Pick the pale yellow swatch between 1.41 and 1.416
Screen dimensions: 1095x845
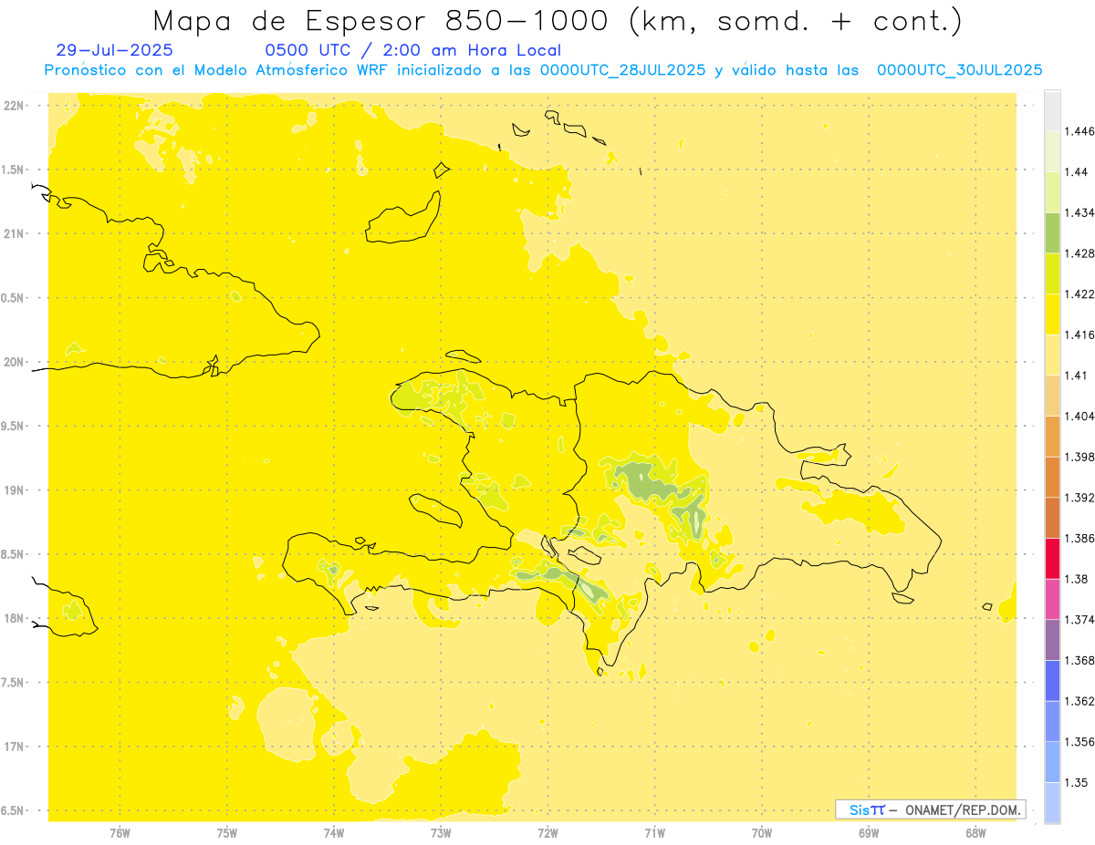pos(1052,356)
